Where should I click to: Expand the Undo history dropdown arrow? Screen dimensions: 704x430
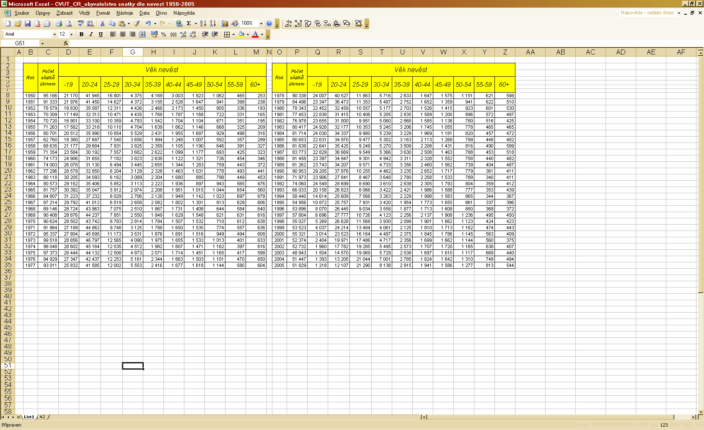coord(155,23)
